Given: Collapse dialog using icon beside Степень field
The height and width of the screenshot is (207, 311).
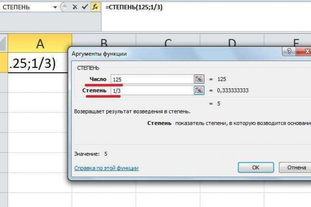Looking at the screenshot, I should (199, 90).
